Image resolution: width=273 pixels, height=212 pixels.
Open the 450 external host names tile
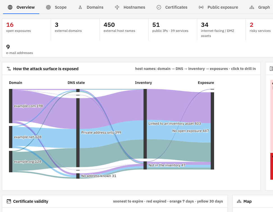click(124, 30)
